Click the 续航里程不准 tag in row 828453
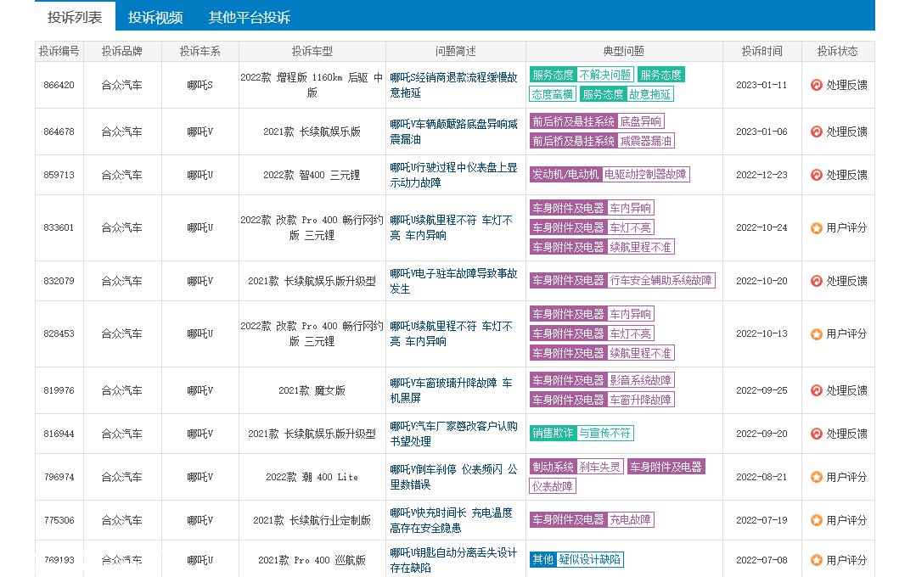This screenshot has width=916, height=577. pos(640,353)
